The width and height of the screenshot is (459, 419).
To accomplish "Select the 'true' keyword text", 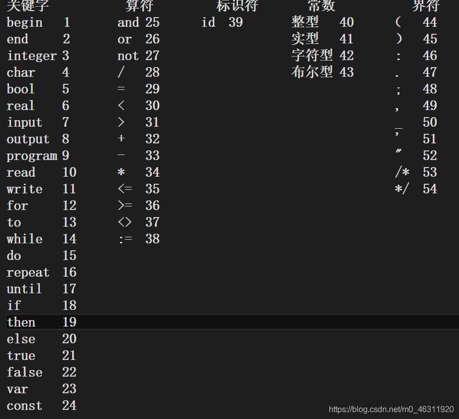I will (21, 356).
